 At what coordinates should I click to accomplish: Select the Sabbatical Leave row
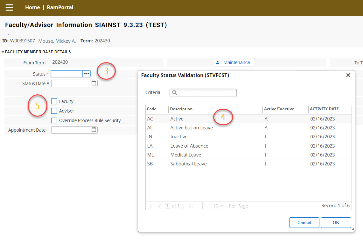188,164
